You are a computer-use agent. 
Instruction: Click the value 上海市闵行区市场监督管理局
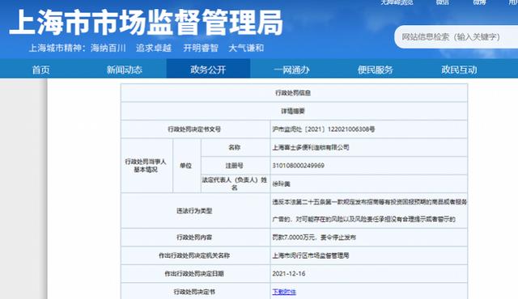point(311,255)
